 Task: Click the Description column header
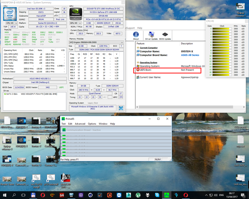coord(187,44)
